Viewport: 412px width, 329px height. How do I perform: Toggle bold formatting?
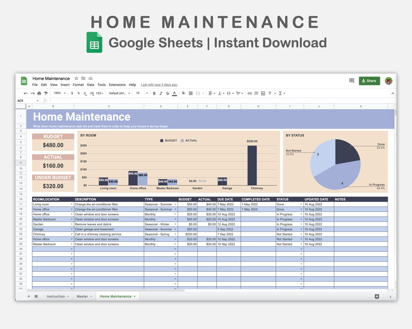(x=154, y=93)
